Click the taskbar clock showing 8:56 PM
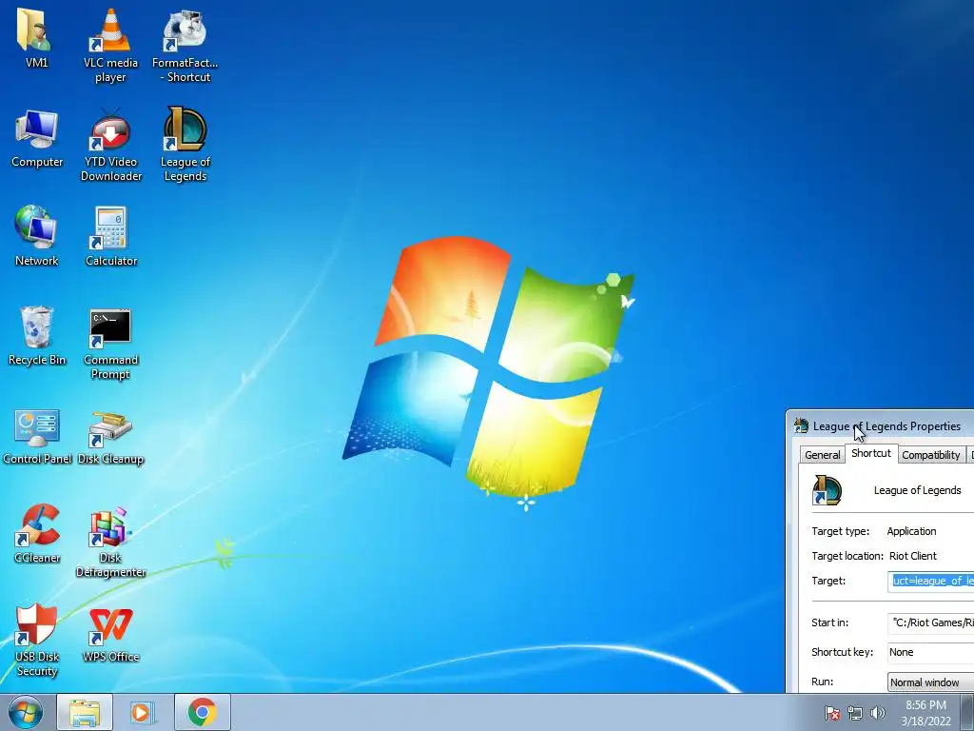Viewport: 974px width, 731px height. click(x=925, y=713)
